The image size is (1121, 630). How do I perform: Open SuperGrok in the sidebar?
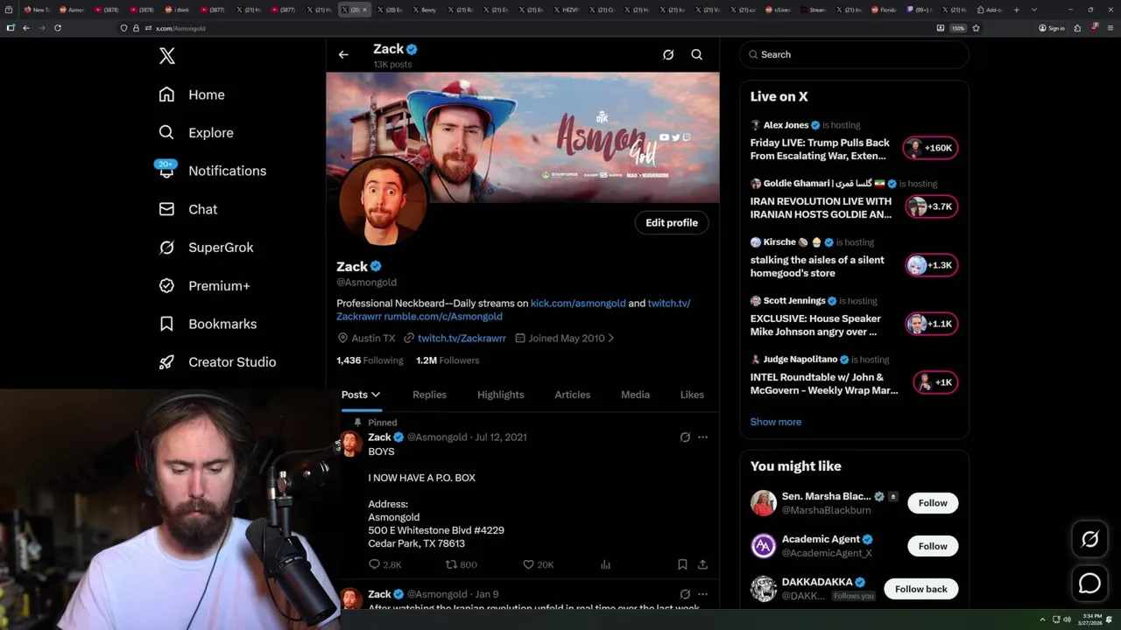pos(206,248)
